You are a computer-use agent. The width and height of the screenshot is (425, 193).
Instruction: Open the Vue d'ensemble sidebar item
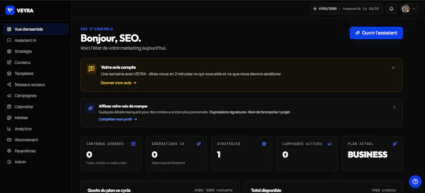click(36, 29)
